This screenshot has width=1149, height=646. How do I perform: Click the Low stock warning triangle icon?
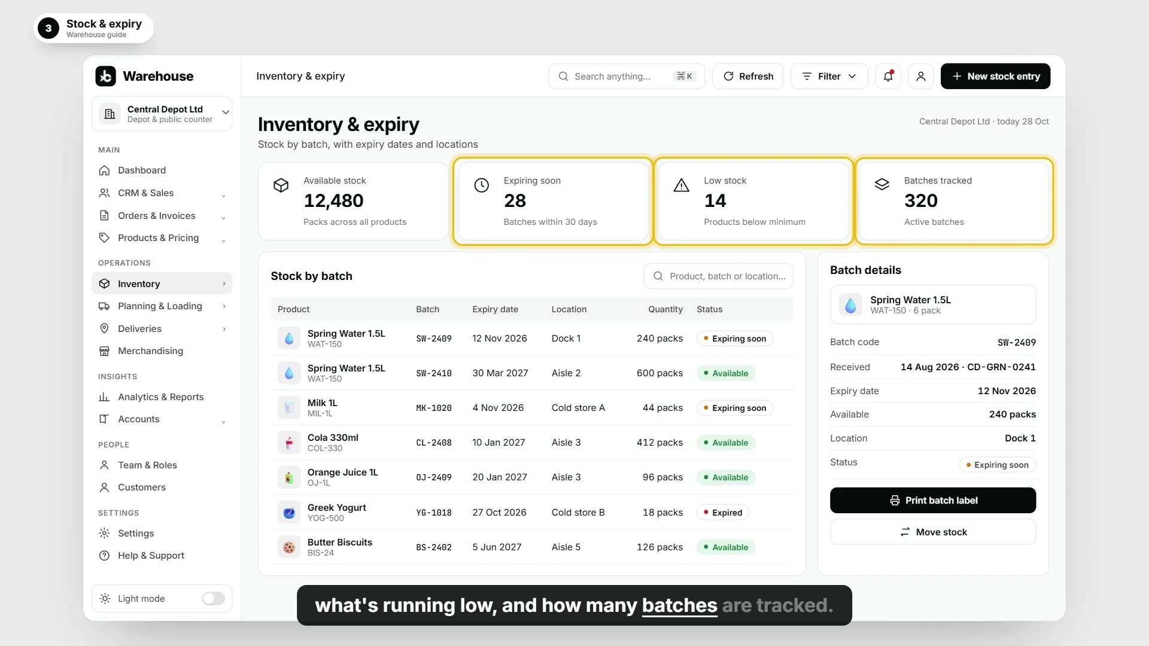click(682, 185)
